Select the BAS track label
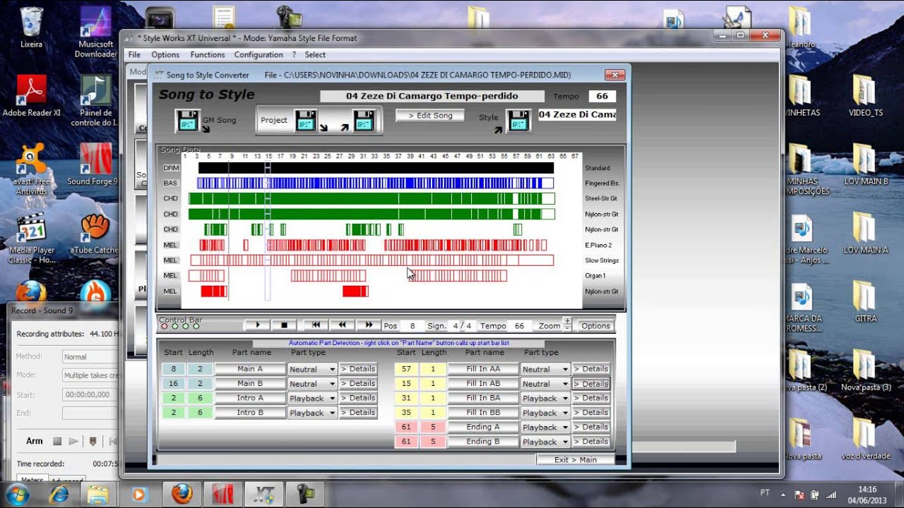The image size is (904, 508). (x=170, y=183)
